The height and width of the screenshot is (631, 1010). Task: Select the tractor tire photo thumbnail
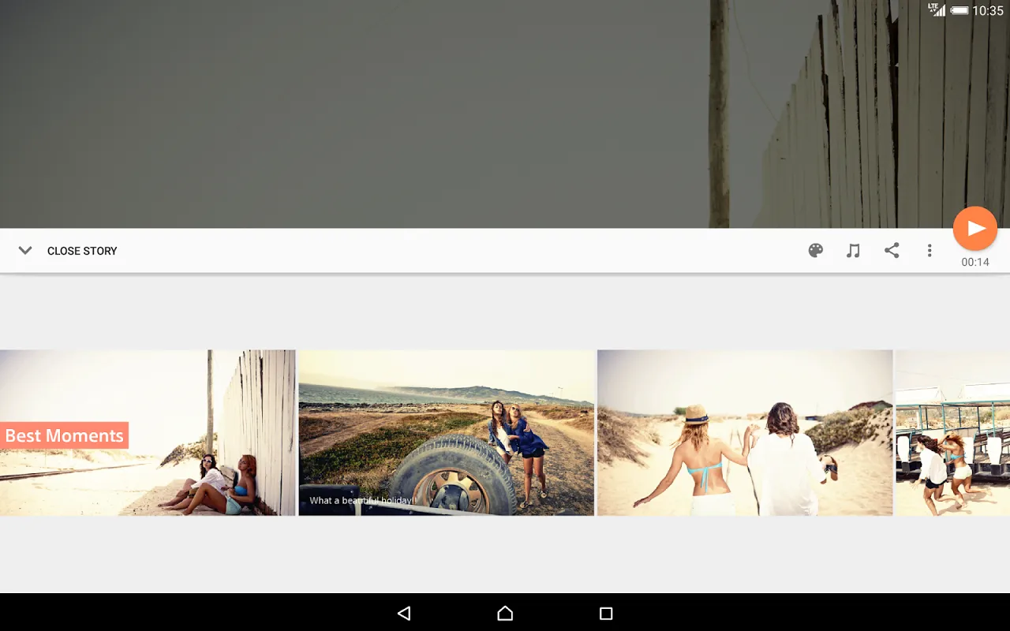[447, 433]
